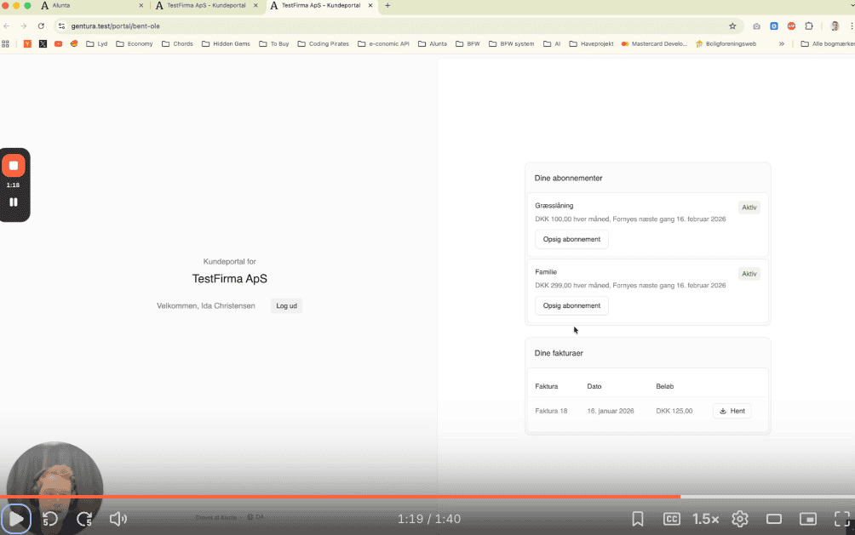
Task: Enter fullscreen video mode
Action: (841, 519)
